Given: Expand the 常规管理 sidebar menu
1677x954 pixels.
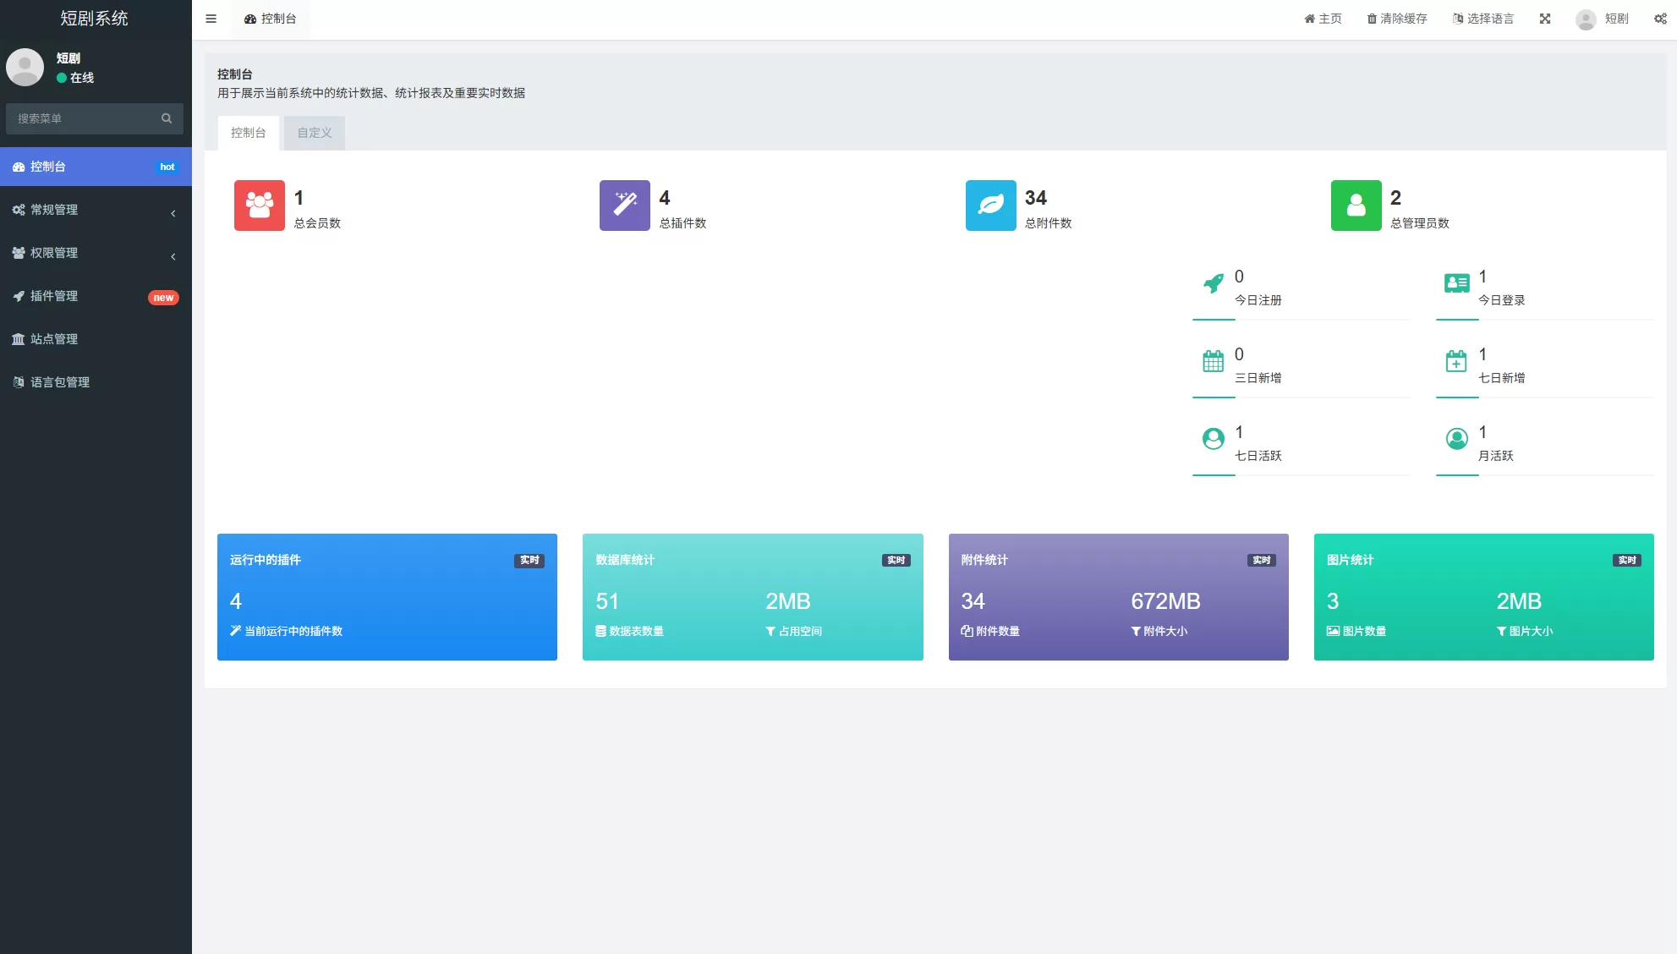Looking at the screenshot, I should (x=96, y=210).
